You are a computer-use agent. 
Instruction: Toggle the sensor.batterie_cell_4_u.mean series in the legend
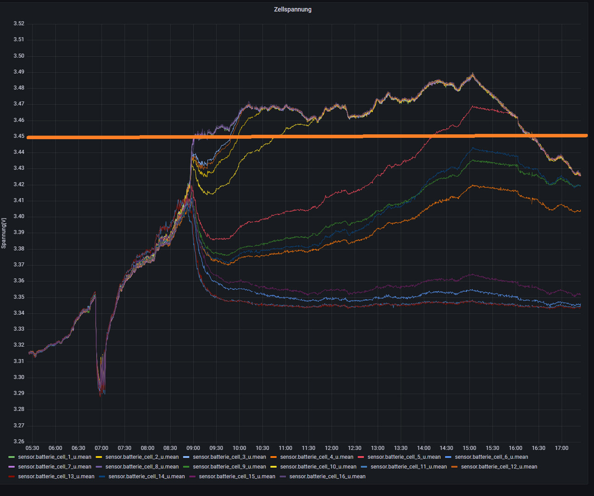pyautogui.click(x=317, y=457)
